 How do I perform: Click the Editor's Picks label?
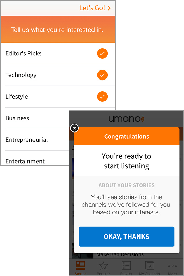[x=24, y=53]
